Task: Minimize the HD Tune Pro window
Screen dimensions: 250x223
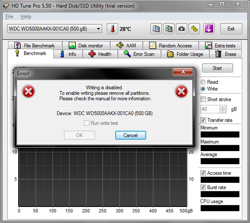Action: click(x=211, y=4)
